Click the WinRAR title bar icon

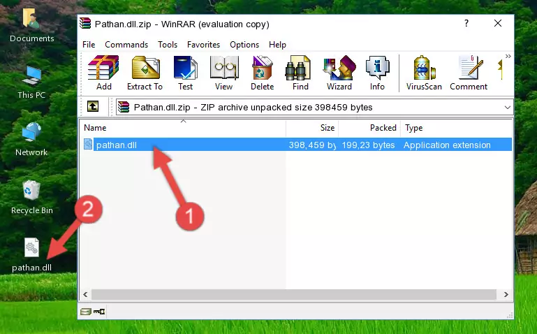[85, 23]
